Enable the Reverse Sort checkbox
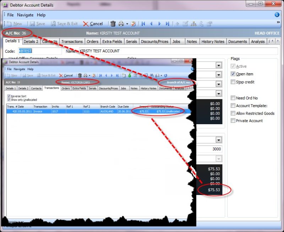 [9, 96]
